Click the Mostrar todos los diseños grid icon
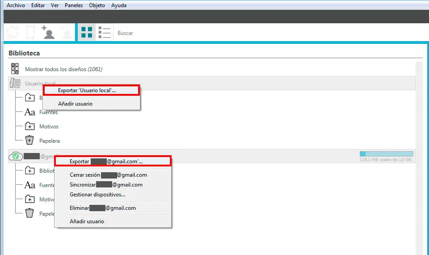Screen dimensions: 429x255 [x=15, y=69]
